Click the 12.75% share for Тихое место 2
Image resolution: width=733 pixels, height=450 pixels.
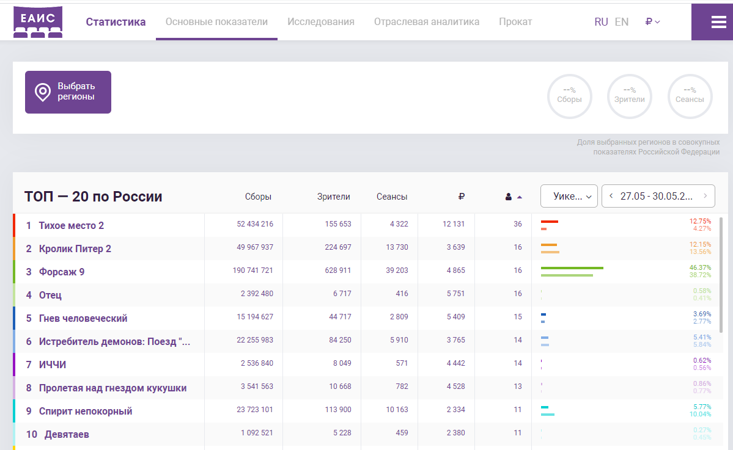[700, 221]
